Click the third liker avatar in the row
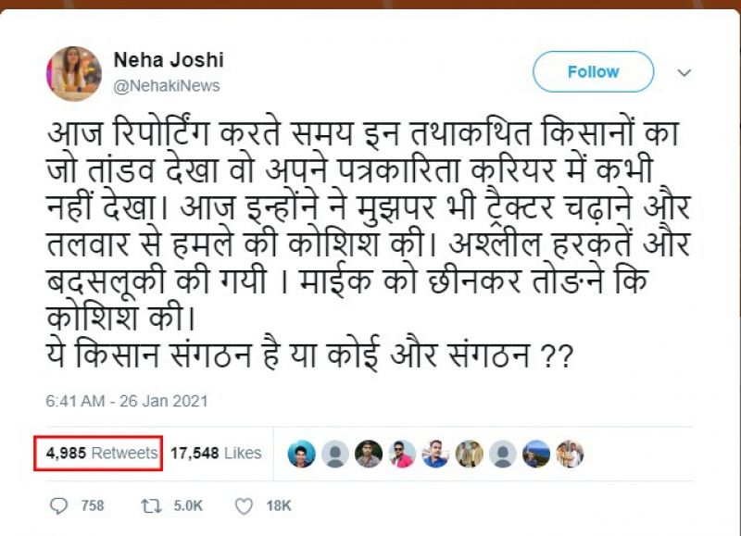Image resolution: width=741 pixels, height=536 pixels. [x=369, y=454]
